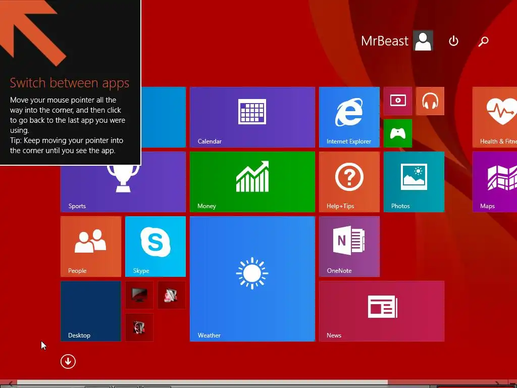Screen dimensions: 517x388
Task: Go to the Desktop tile
Action: (x=91, y=311)
